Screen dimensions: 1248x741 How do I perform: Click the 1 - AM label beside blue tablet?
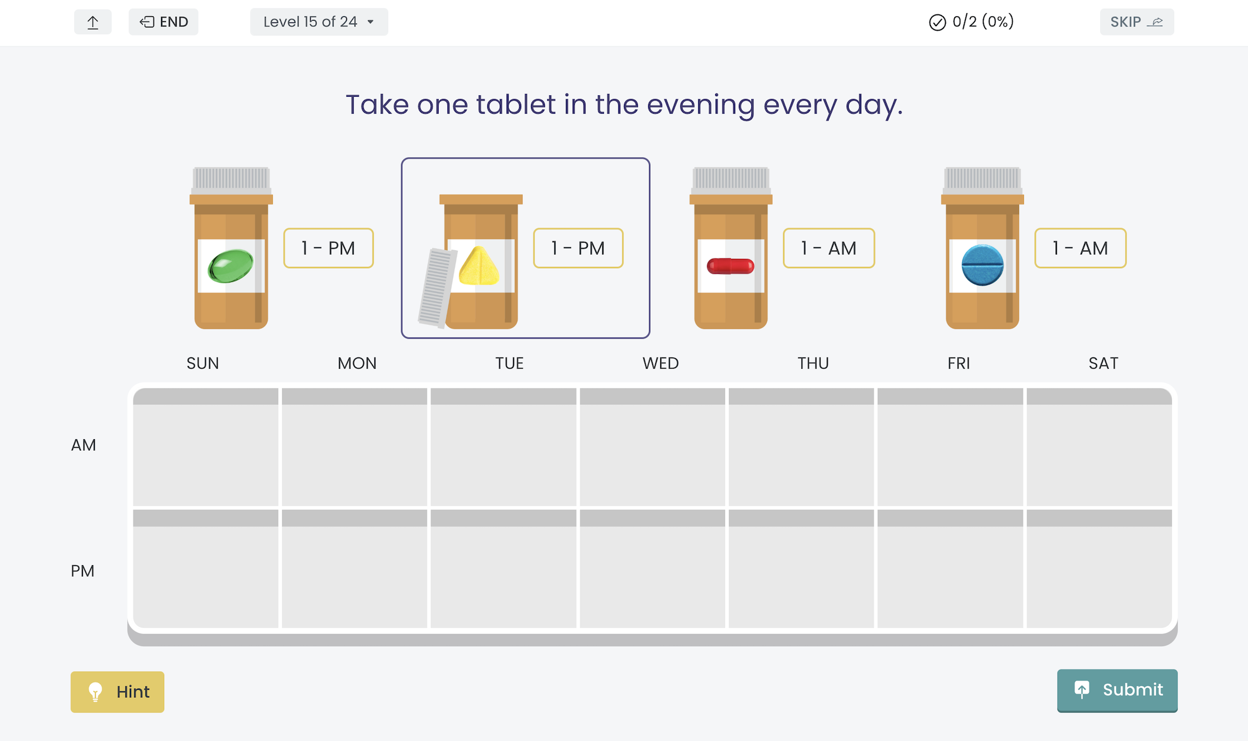1080,248
